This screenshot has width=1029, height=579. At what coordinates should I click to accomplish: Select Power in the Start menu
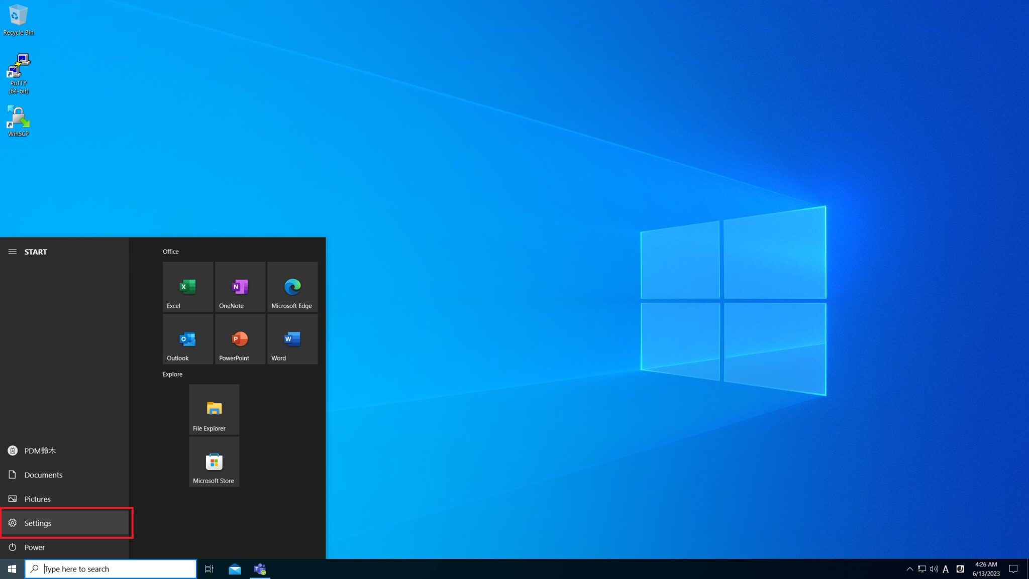[x=34, y=547]
